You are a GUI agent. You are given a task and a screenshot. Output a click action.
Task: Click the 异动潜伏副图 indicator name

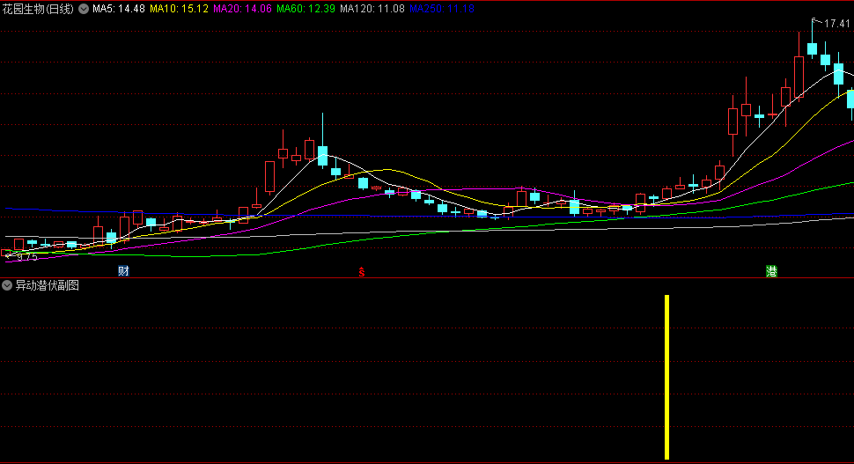pos(48,285)
